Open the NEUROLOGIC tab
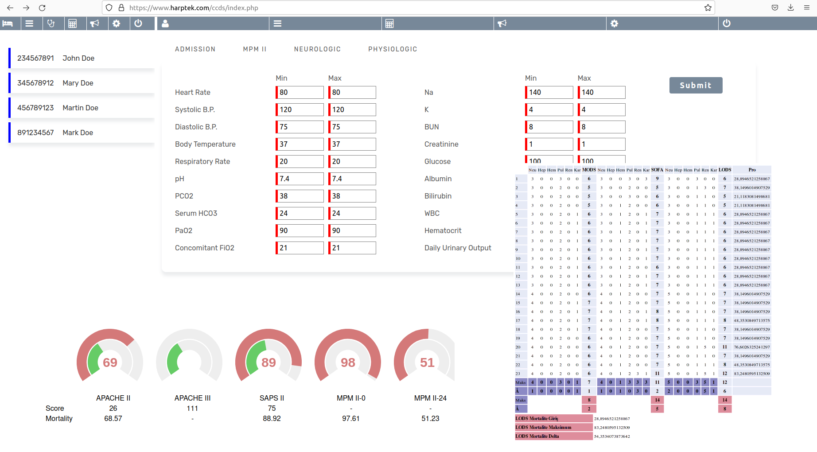The width and height of the screenshot is (817, 452). pyautogui.click(x=318, y=49)
